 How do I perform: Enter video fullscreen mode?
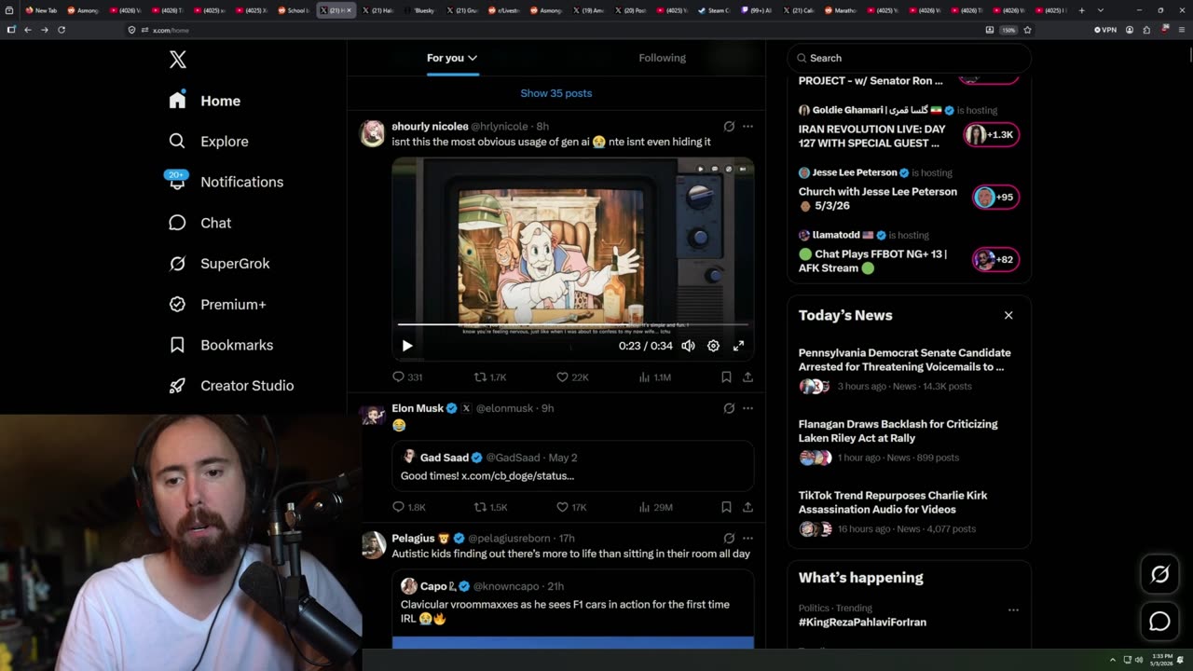coord(738,346)
